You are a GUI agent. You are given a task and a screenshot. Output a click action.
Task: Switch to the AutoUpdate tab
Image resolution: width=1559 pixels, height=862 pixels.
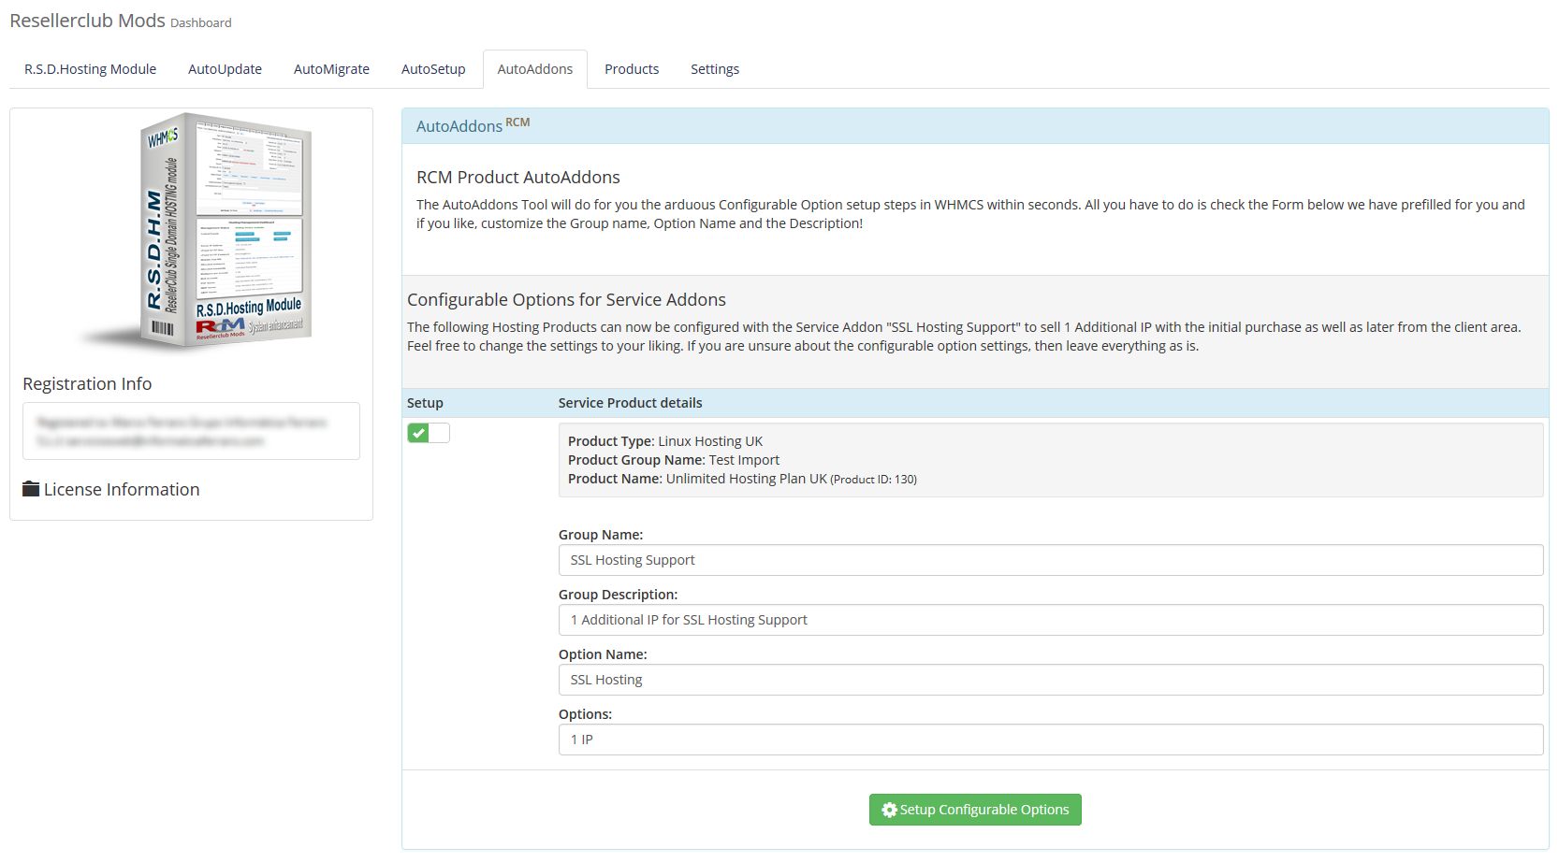pyautogui.click(x=225, y=69)
